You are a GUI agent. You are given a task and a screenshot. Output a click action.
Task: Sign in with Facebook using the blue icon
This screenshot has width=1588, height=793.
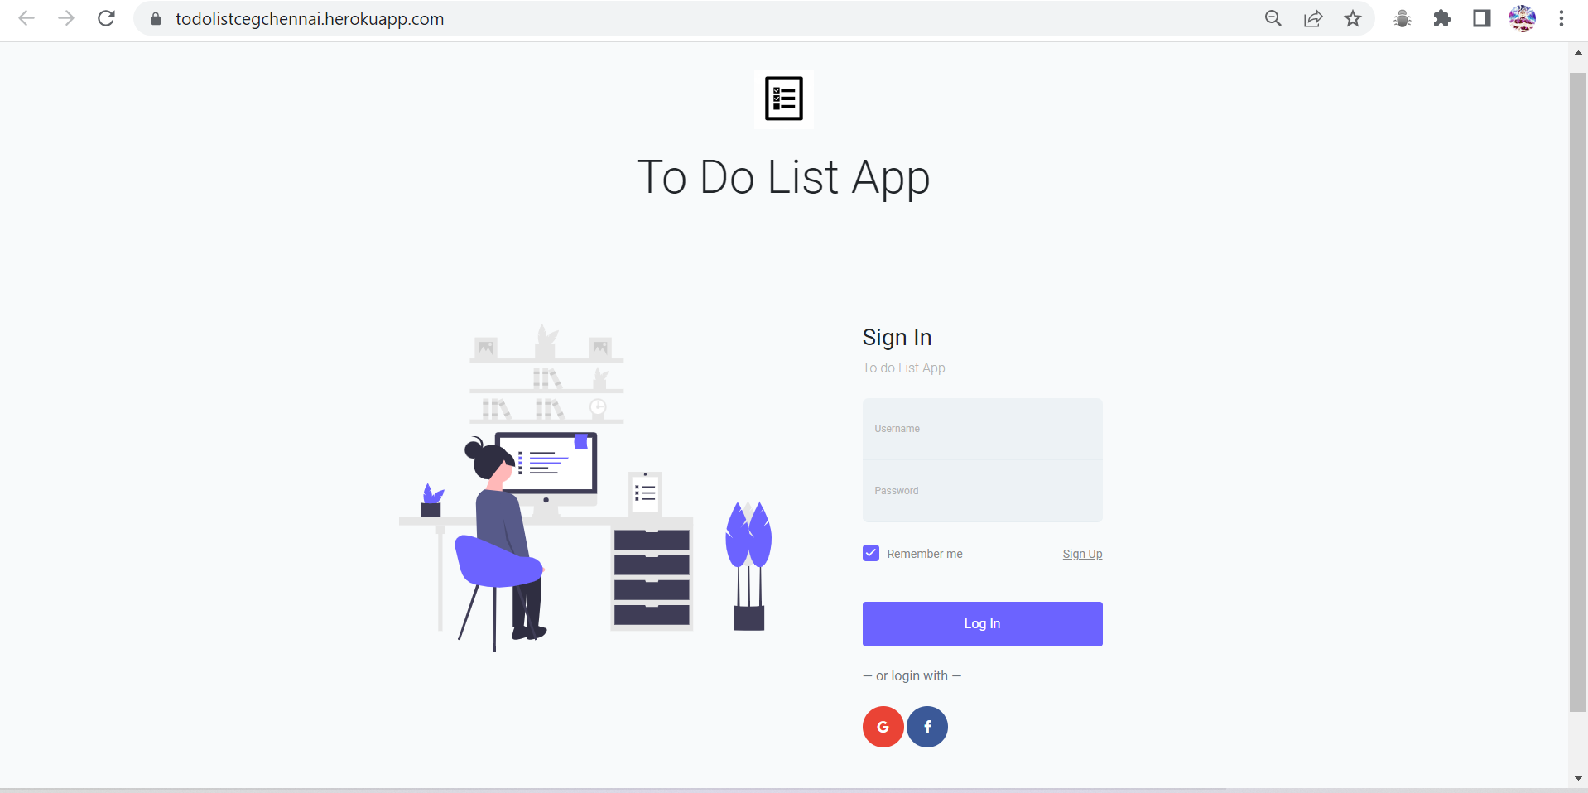click(926, 726)
